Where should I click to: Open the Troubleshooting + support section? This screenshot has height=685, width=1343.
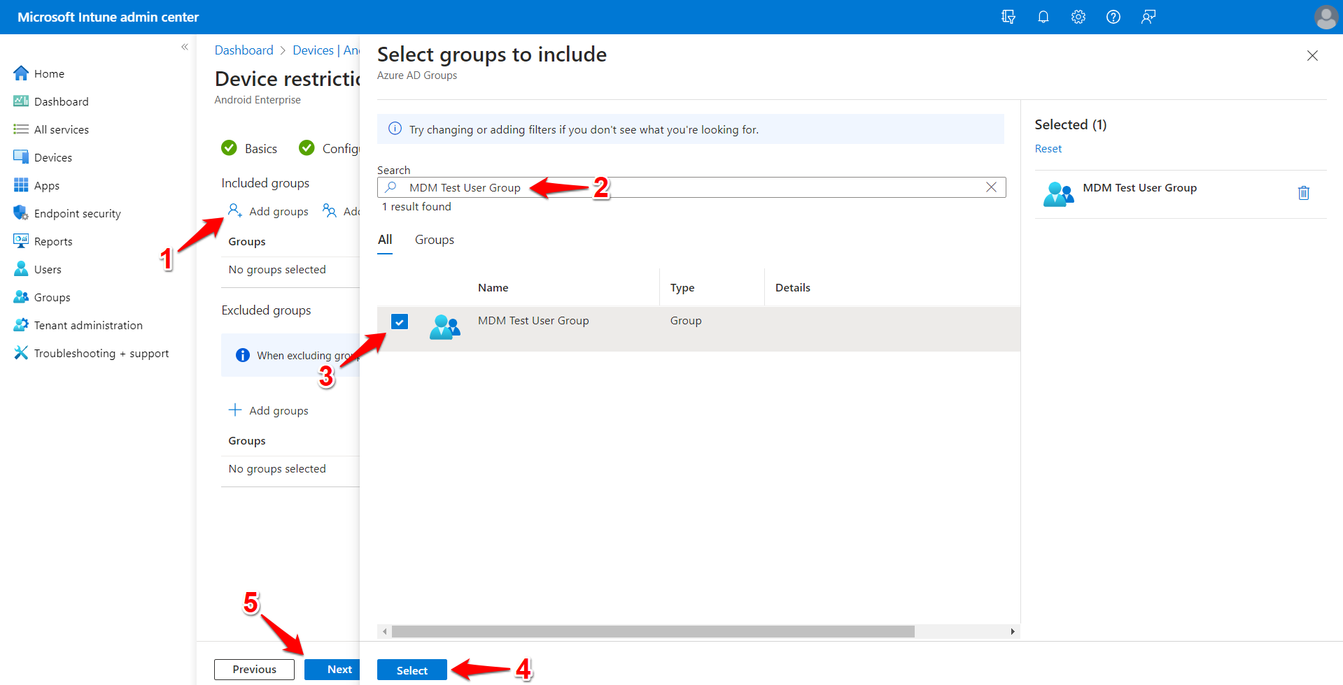pos(101,352)
